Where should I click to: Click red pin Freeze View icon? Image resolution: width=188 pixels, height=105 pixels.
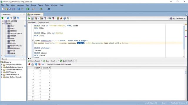tap(29, 64)
